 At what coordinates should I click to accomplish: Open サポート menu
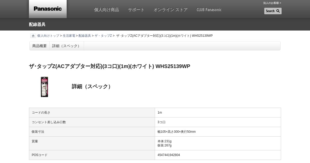click(136, 10)
